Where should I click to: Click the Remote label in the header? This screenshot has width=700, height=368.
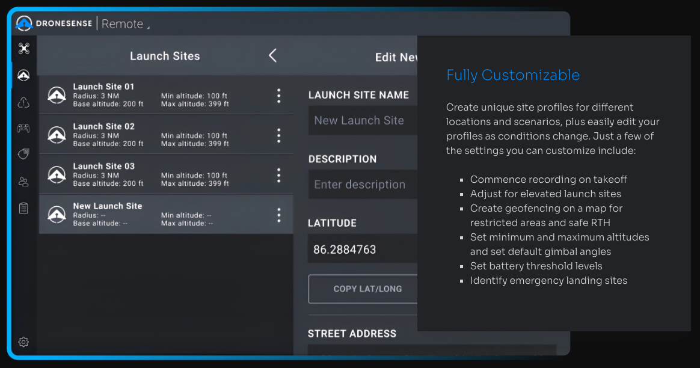point(123,23)
